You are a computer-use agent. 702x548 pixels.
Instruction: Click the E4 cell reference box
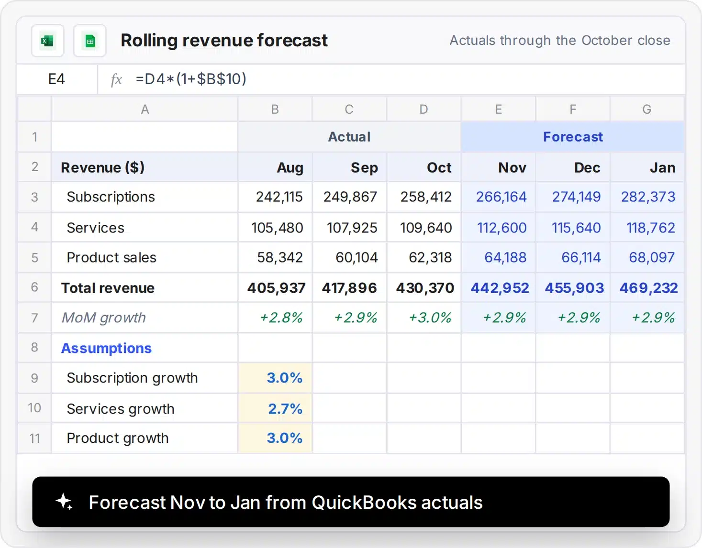(x=57, y=79)
